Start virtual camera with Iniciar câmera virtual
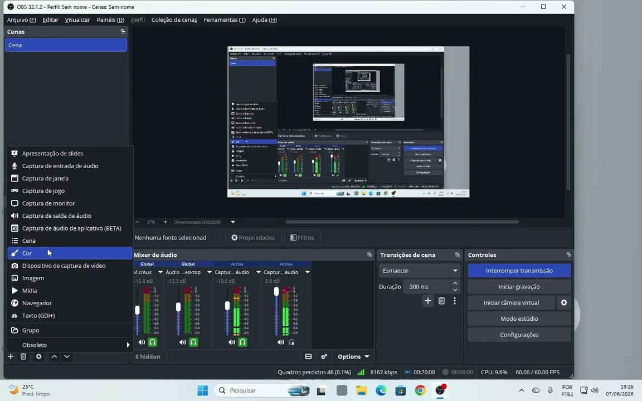Screen dimensions: 642x401 511,303
